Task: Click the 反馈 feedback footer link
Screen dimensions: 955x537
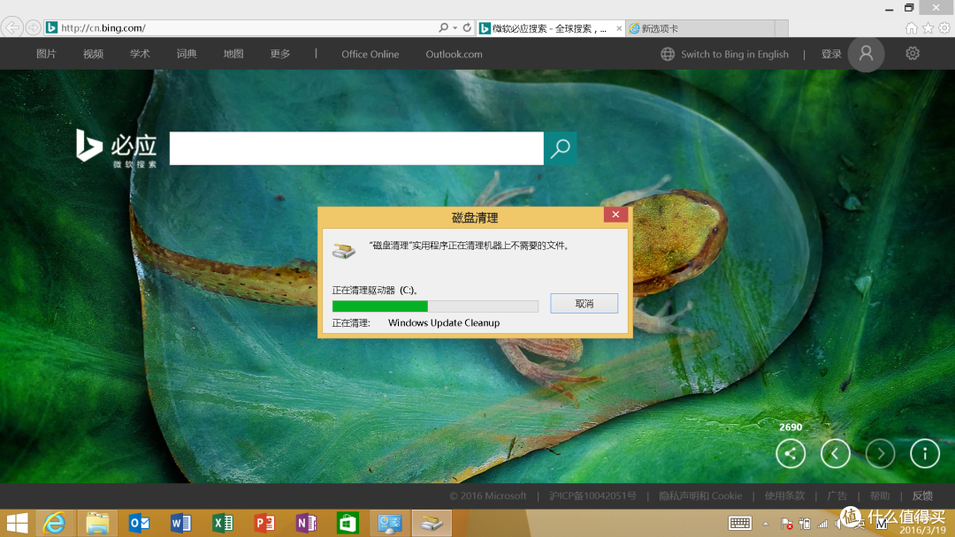Action: (922, 496)
